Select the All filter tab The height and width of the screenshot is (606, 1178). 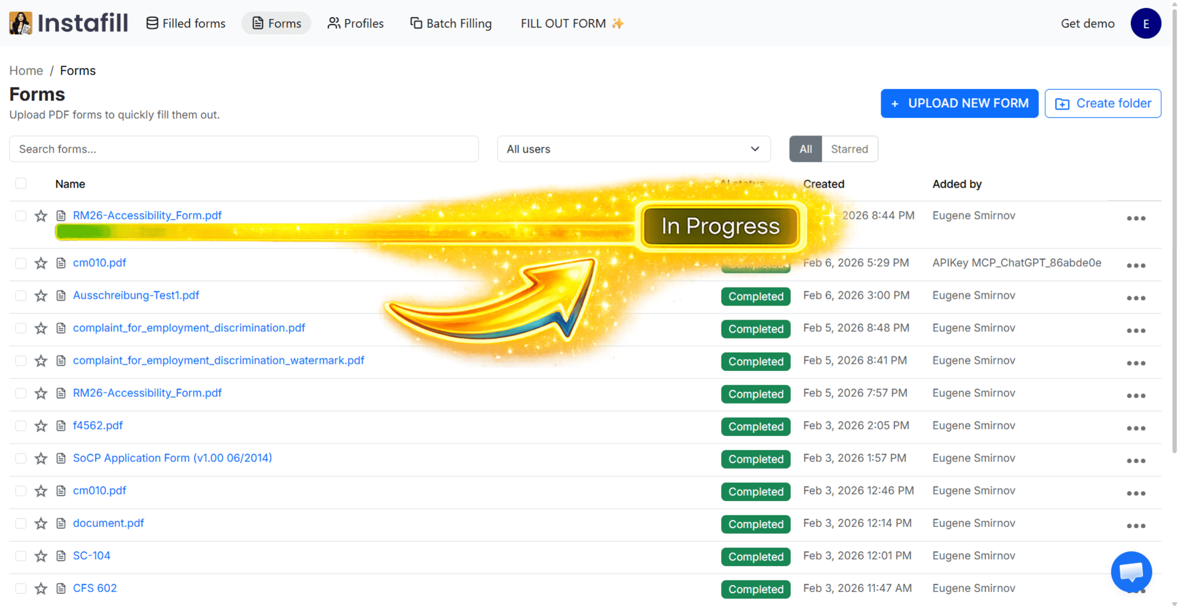click(x=805, y=148)
